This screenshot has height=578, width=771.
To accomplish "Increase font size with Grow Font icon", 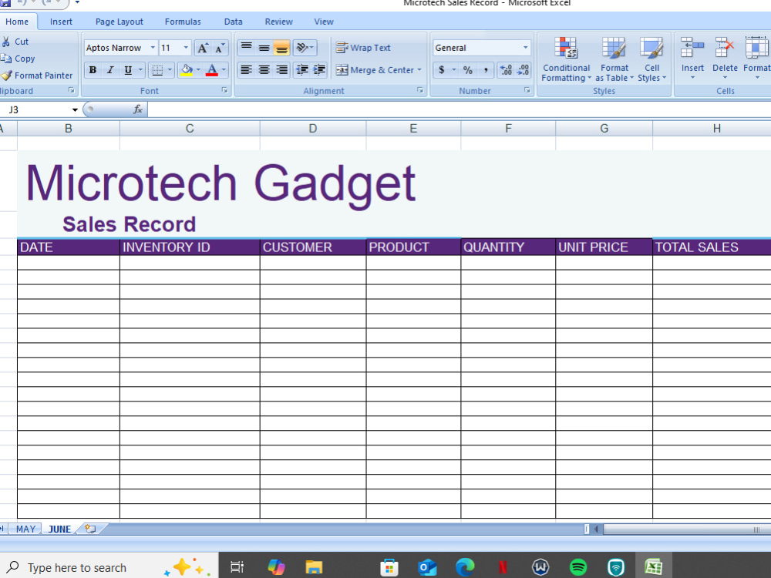I will click(x=203, y=48).
